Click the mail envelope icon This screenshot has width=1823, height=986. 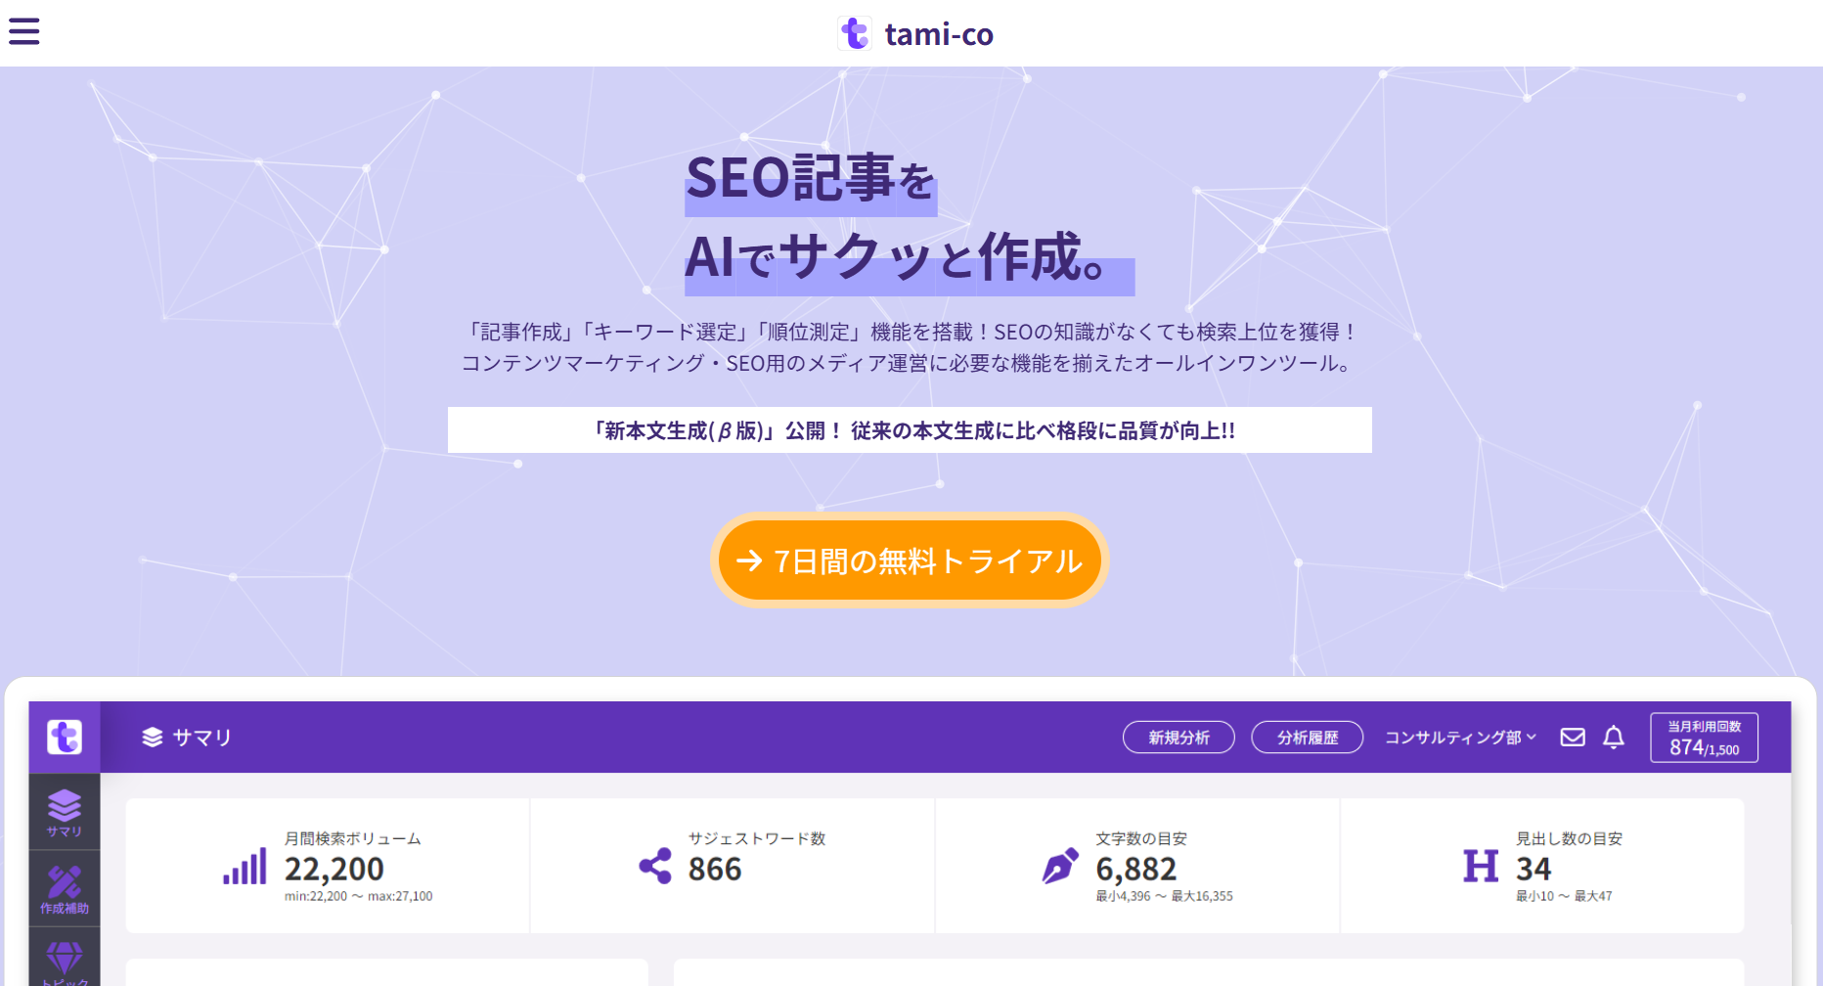pyautogui.click(x=1572, y=738)
